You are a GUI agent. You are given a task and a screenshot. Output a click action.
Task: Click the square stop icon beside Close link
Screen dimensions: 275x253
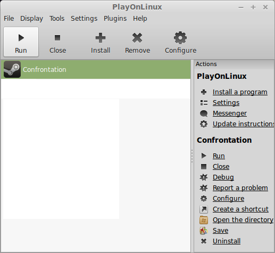coord(204,167)
